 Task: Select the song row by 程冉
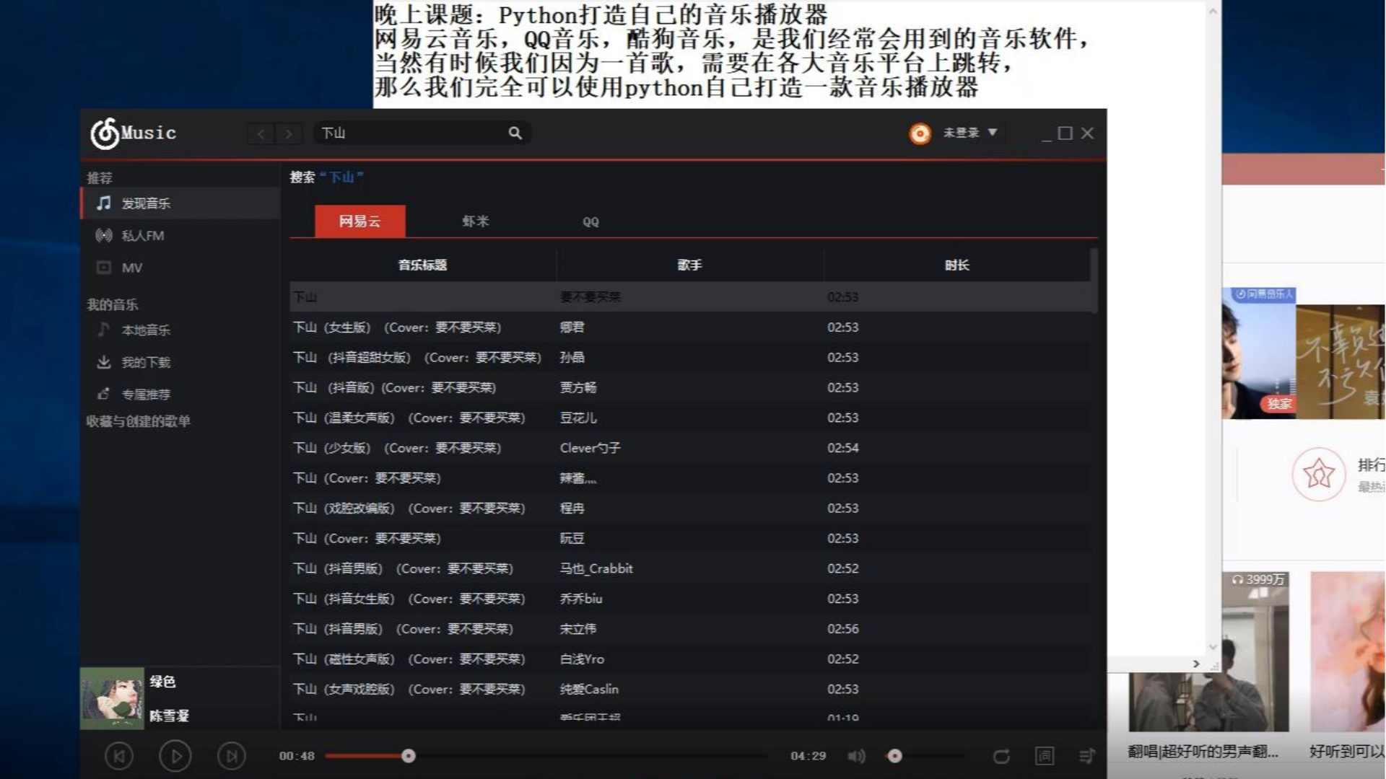tap(690, 508)
